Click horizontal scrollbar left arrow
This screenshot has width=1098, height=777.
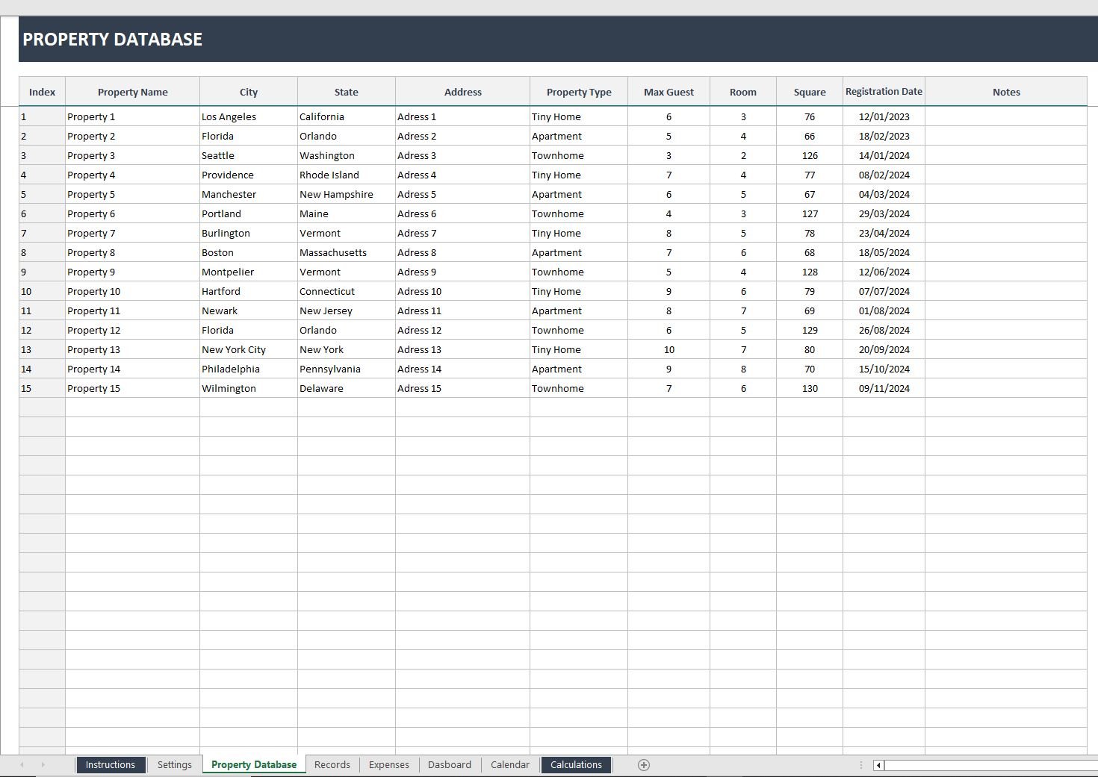click(x=879, y=765)
